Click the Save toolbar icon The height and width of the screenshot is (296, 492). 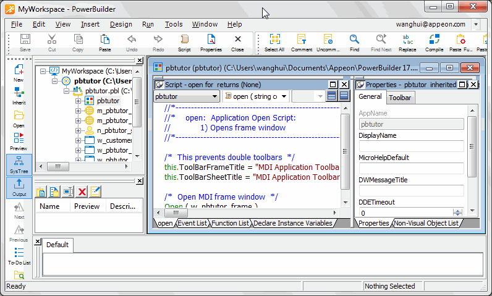click(x=25, y=43)
